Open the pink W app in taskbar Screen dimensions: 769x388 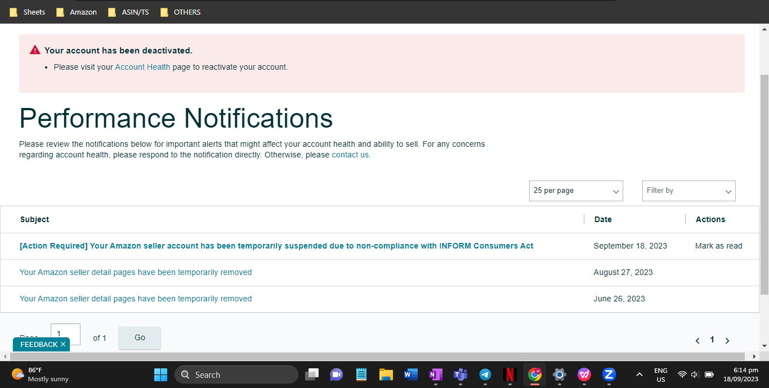coord(584,375)
